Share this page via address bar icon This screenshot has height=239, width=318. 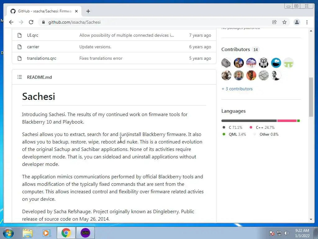click(275, 22)
